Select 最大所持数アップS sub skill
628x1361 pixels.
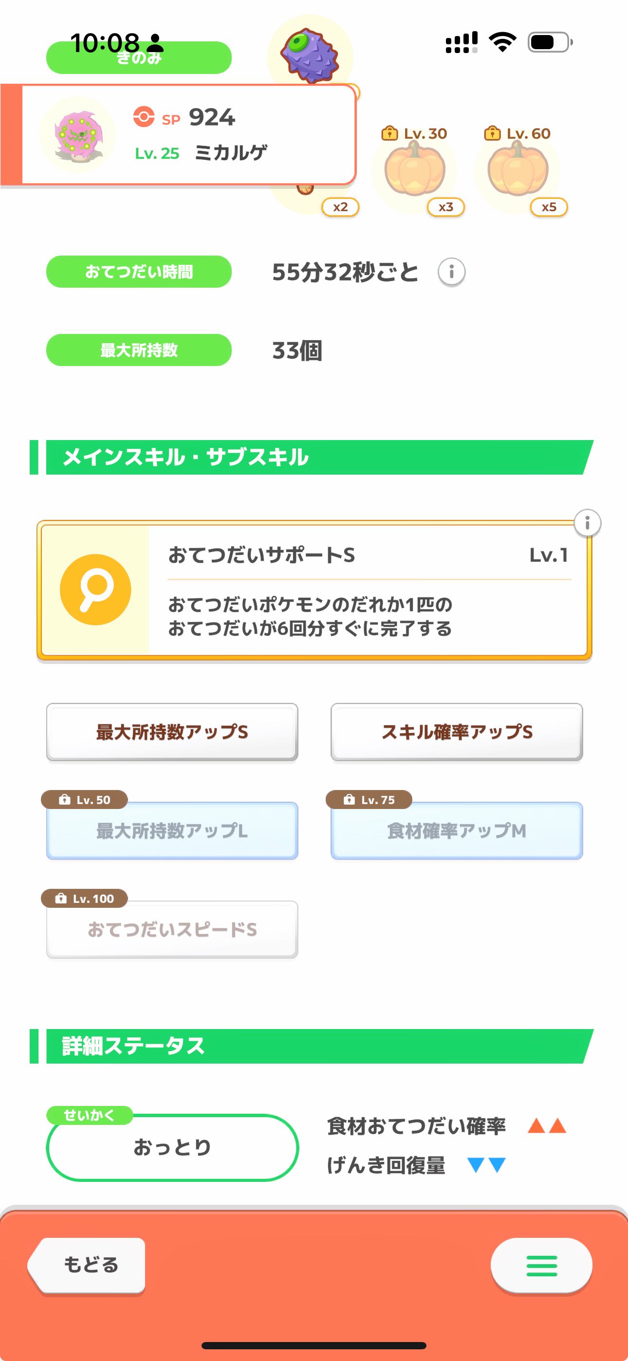[x=172, y=732]
